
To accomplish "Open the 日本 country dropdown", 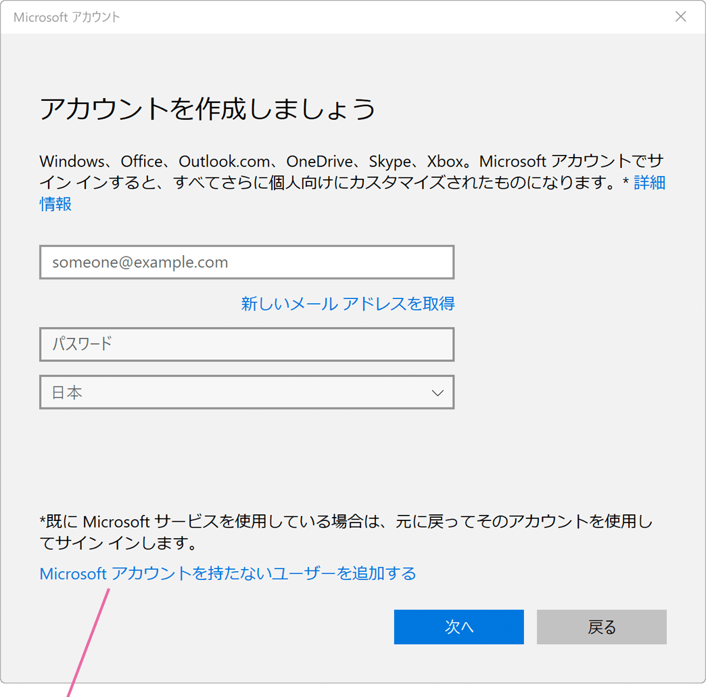I will tap(247, 392).
